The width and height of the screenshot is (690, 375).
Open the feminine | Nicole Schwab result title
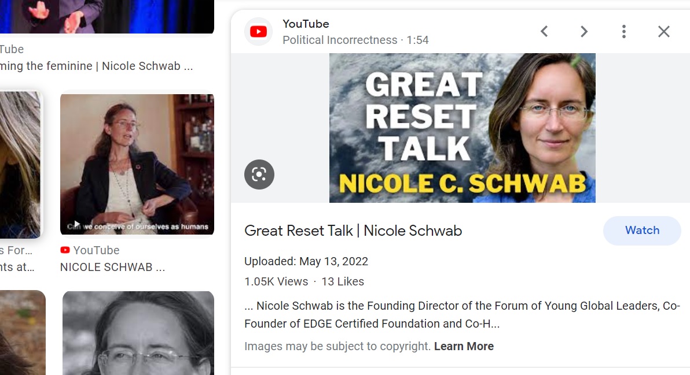point(96,66)
